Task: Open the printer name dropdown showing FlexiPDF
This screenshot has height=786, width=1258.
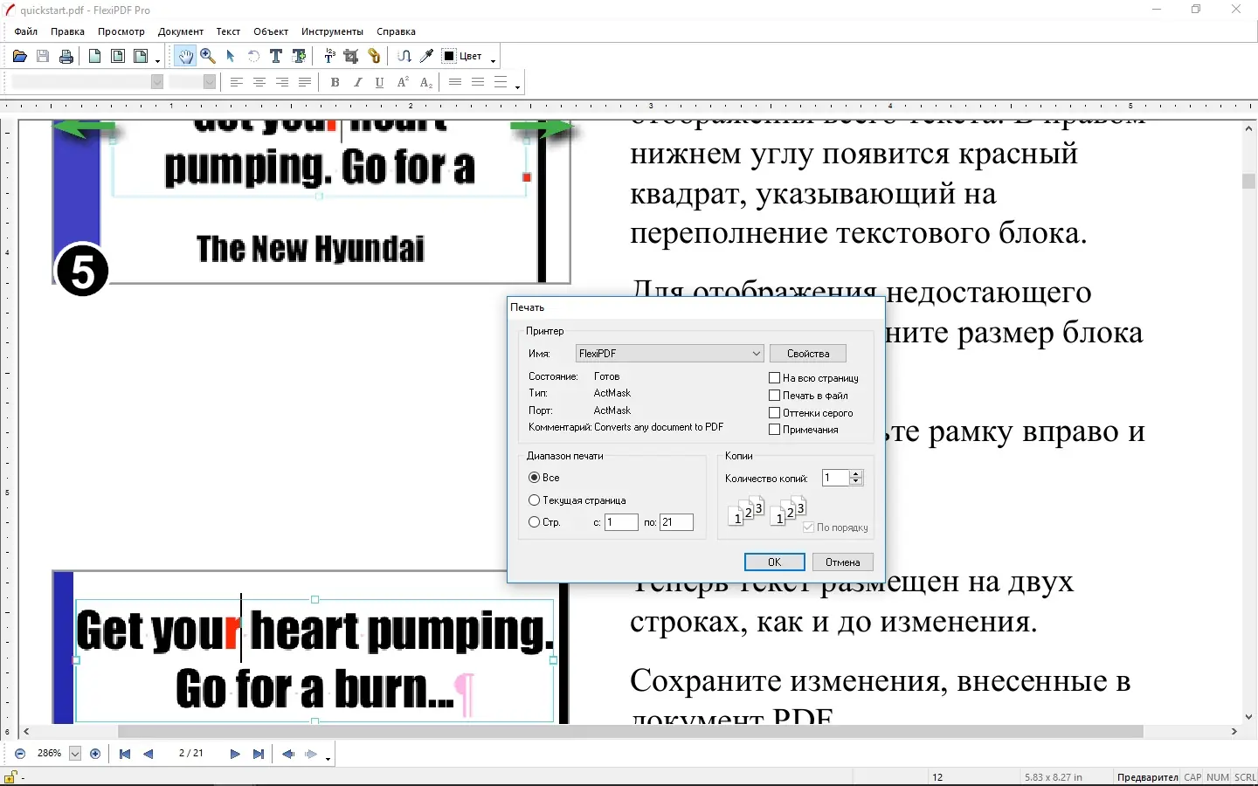Action: (x=755, y=353)
